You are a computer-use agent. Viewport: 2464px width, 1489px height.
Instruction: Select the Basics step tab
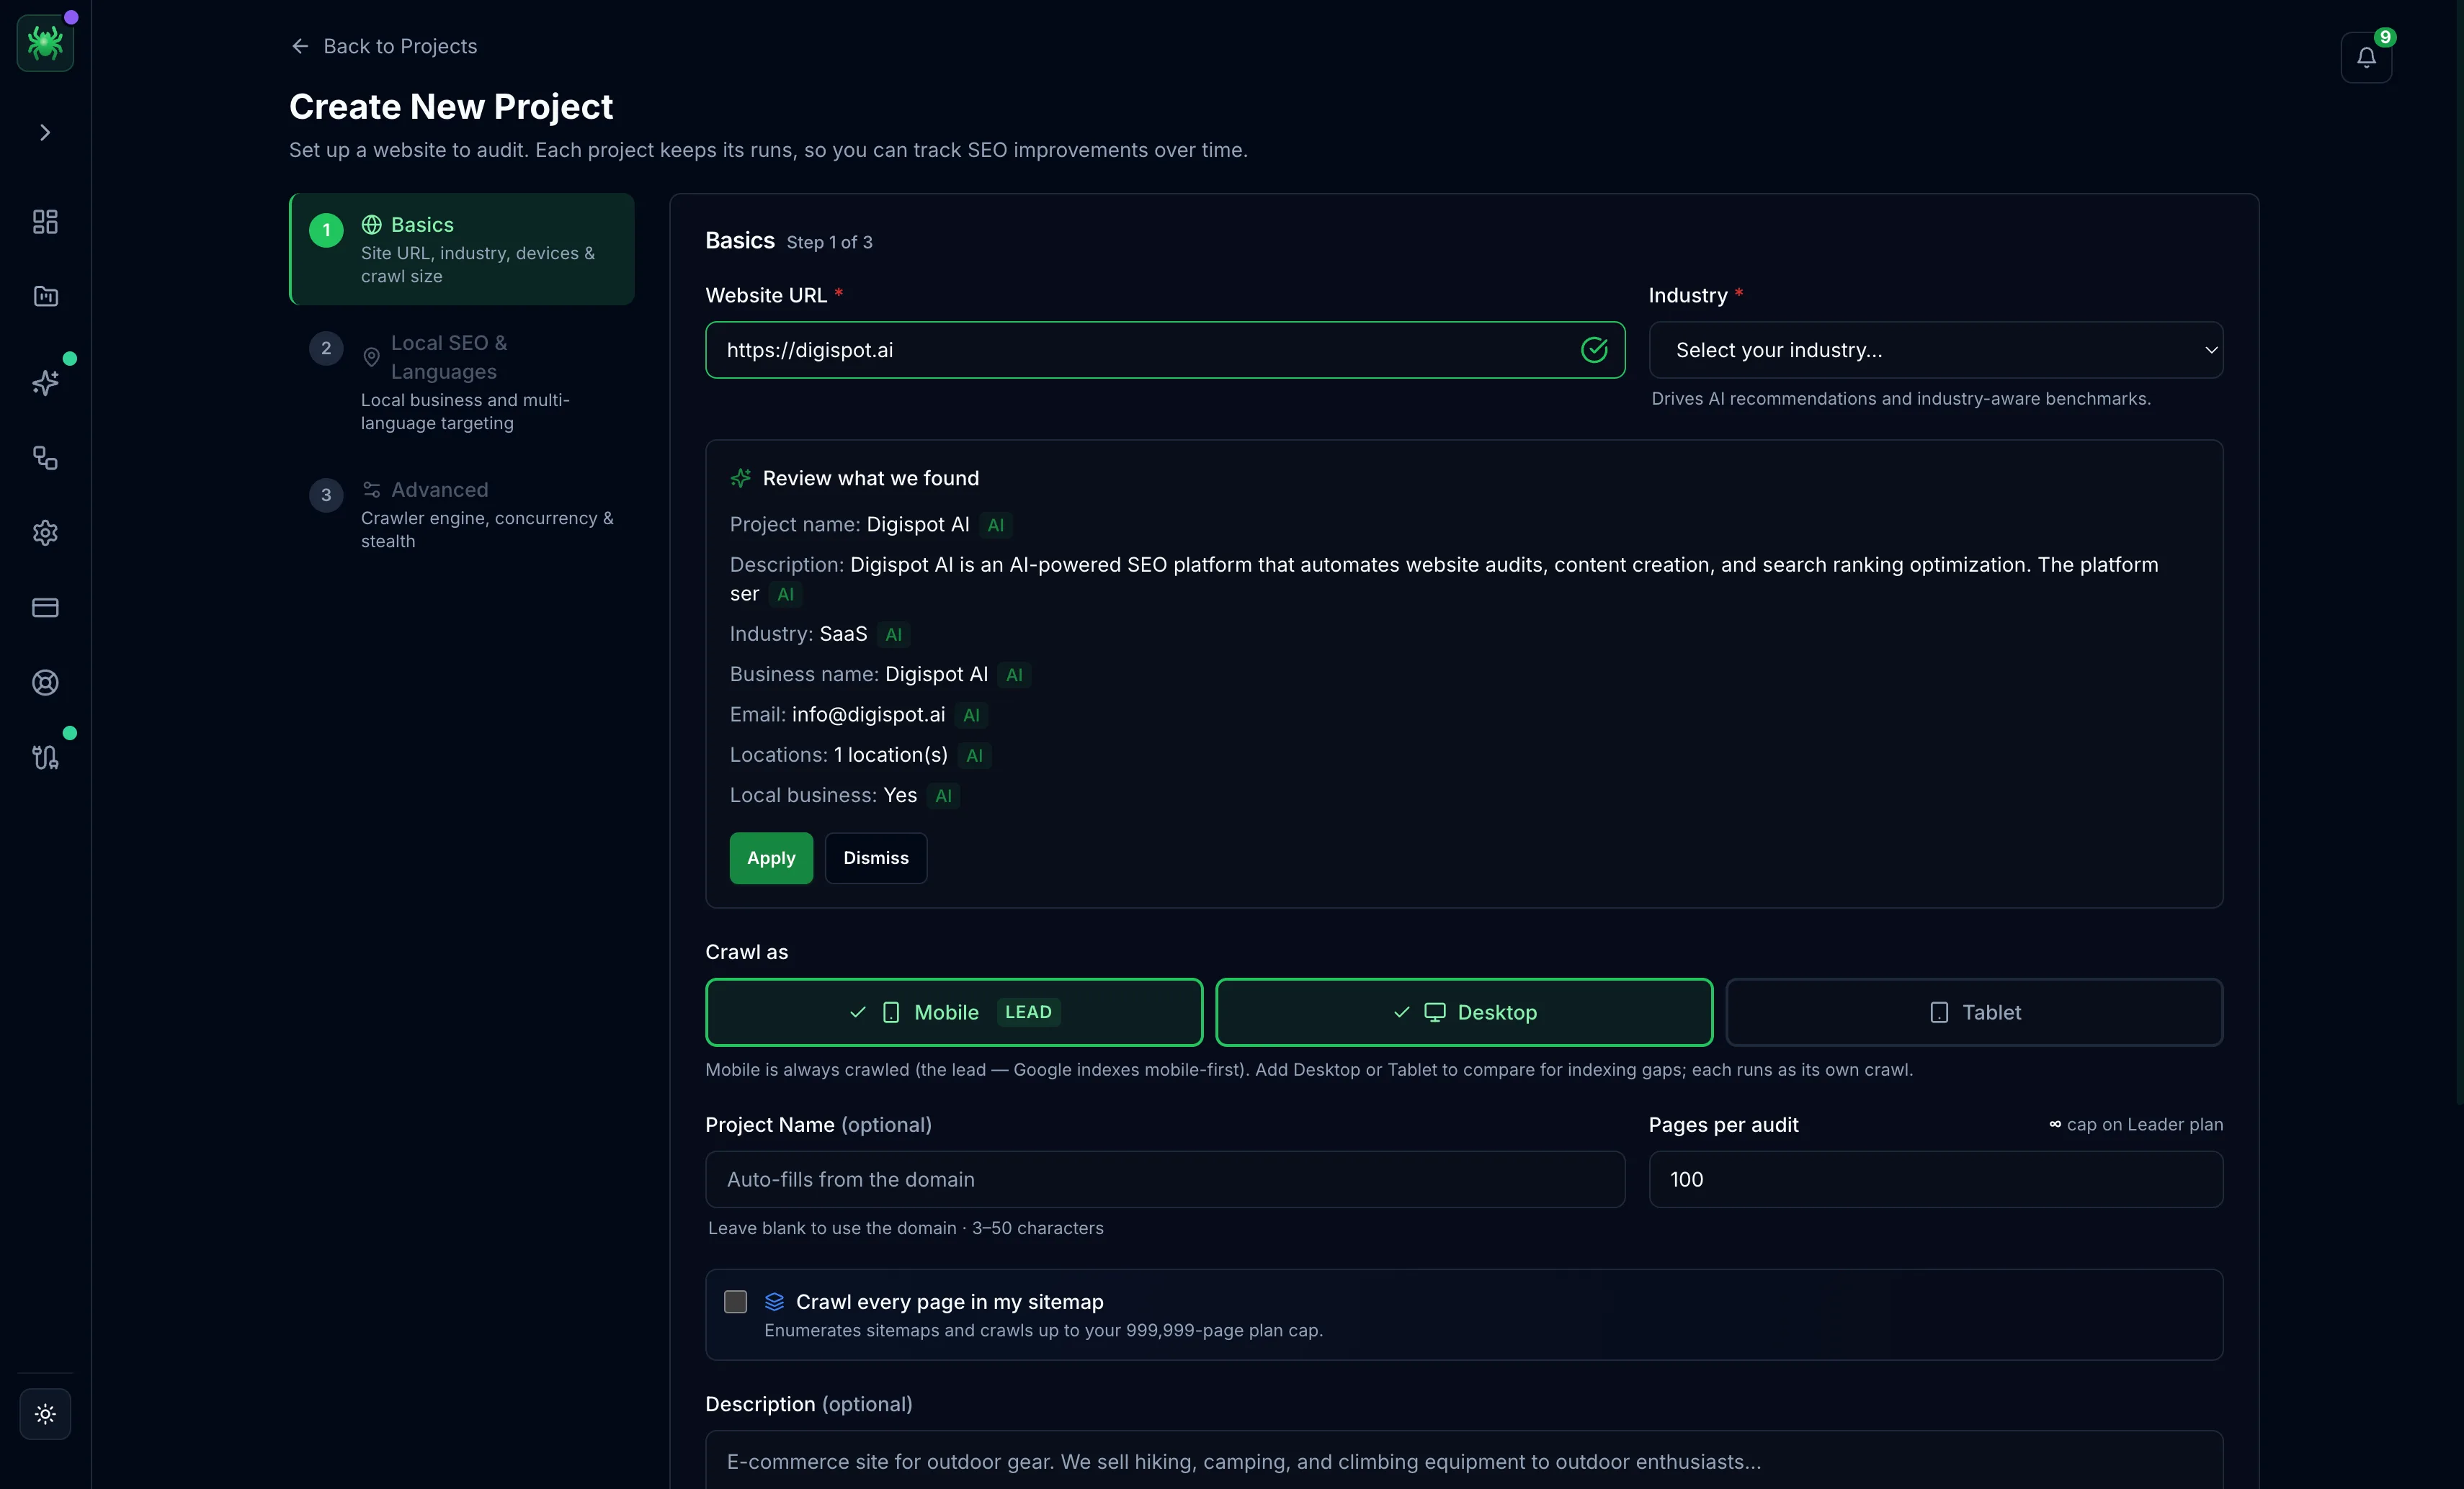tap(462, 249)
